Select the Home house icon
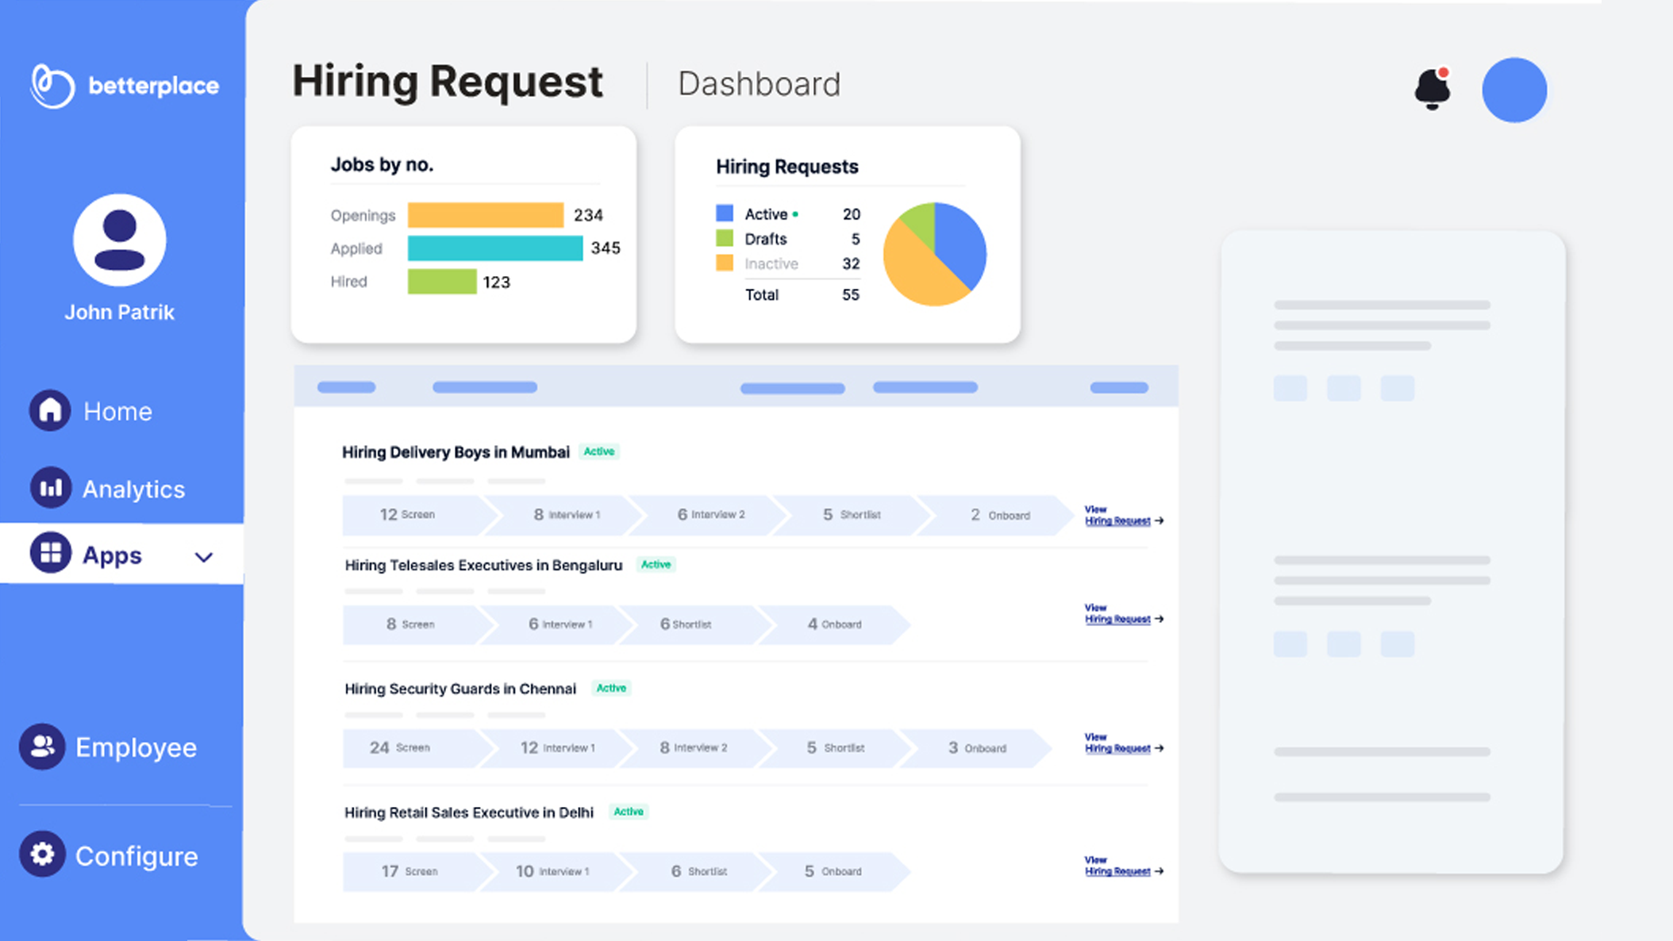Screen dimensions: 1673x941 click(x=50, y=410)
